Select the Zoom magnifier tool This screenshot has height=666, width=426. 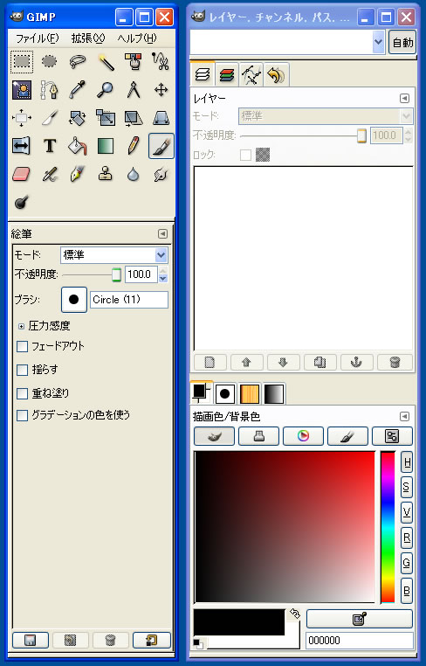(x=106, y=90)
